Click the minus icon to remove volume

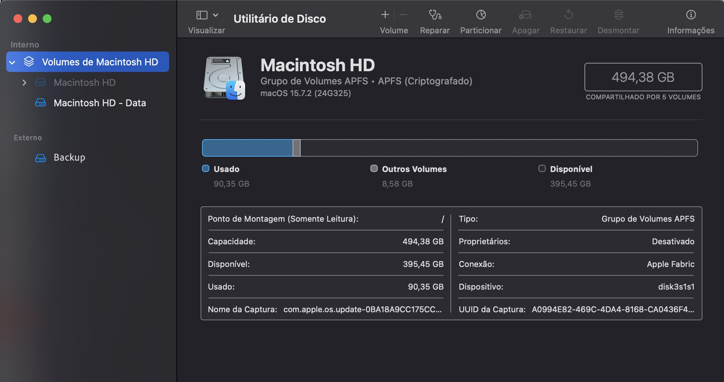click(403, 15)
